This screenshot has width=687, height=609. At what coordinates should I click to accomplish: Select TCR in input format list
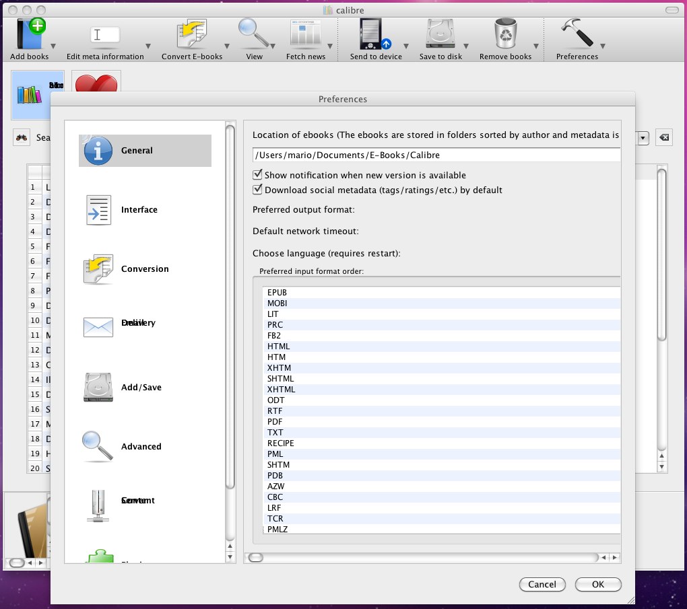pos(442,518)
